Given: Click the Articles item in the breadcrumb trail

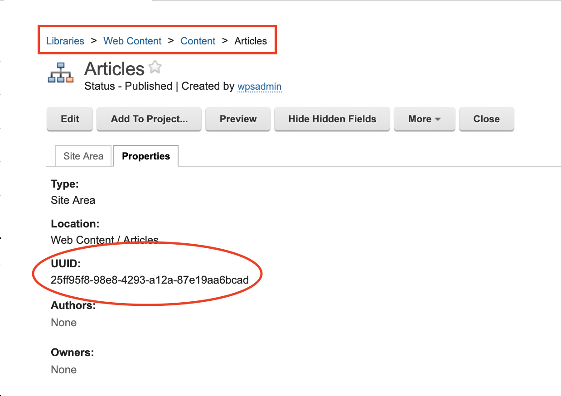Looking at the screenshot, I should click(251, 41).
